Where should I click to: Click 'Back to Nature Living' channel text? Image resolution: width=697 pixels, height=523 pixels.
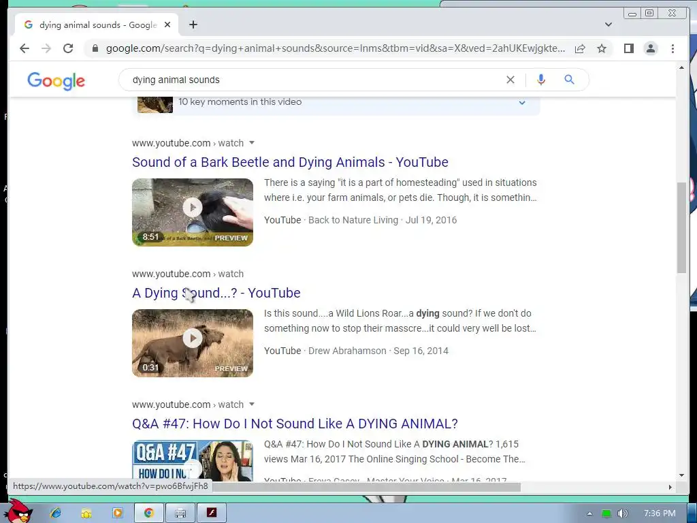point(353,220)
